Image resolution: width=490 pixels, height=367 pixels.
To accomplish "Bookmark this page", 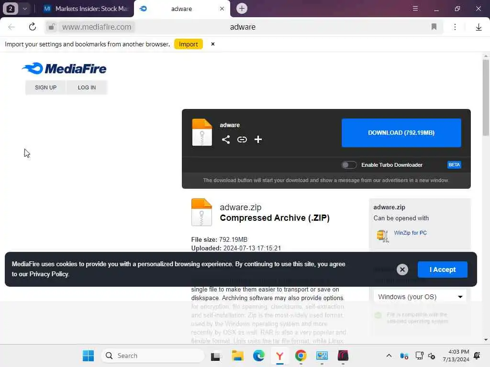I will [434, 27].
